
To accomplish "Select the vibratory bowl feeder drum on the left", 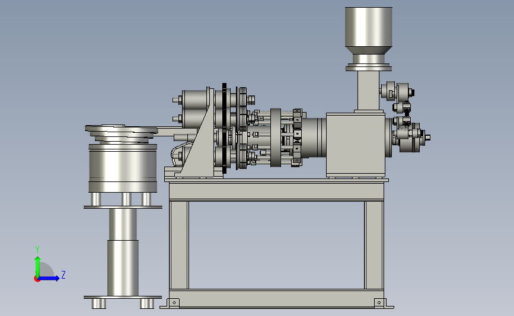I will tap(123, 168).
